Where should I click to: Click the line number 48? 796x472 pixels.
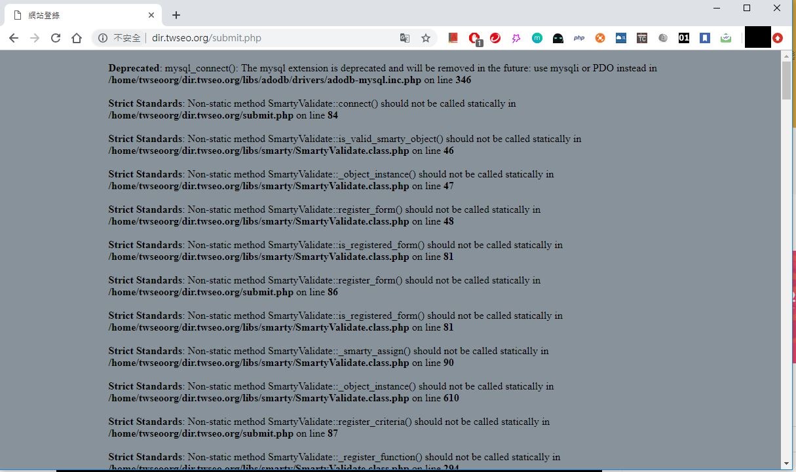[x=449, y=221]
